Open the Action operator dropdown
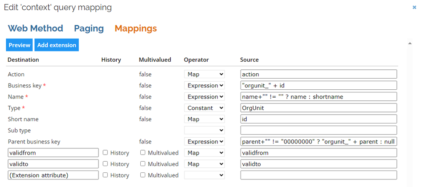The height and width of the screenshot is (187, 421). click(x=204, y=74)
